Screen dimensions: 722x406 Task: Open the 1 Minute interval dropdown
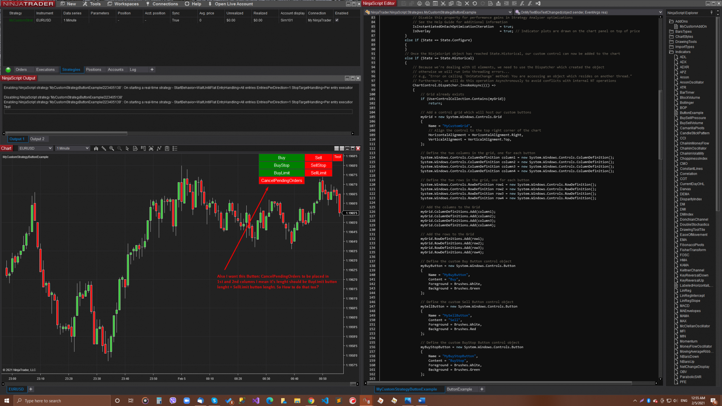[x=87, y=148]
